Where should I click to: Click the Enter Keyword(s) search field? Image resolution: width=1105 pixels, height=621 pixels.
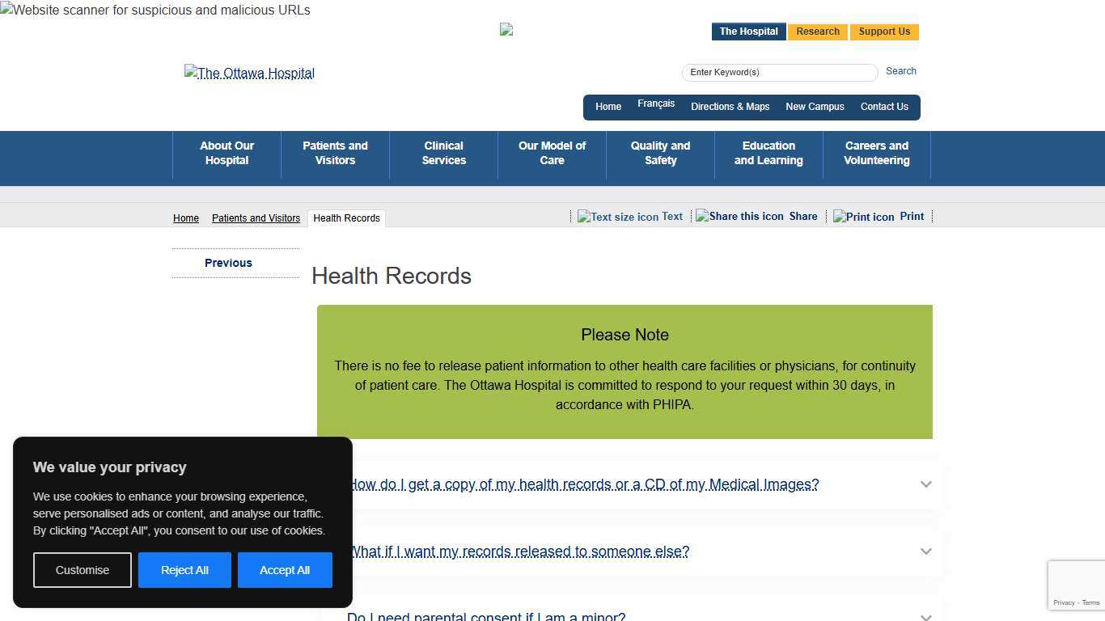click(779, 72)
